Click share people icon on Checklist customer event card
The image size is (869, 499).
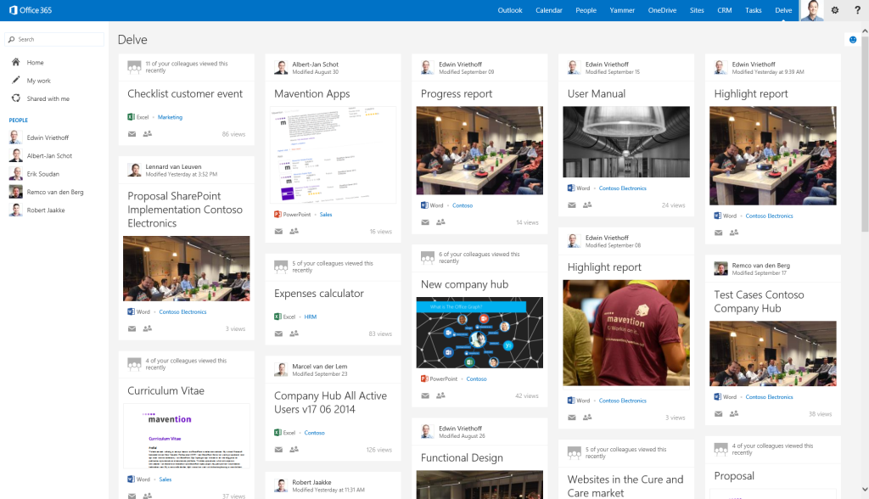coord(148,133)
